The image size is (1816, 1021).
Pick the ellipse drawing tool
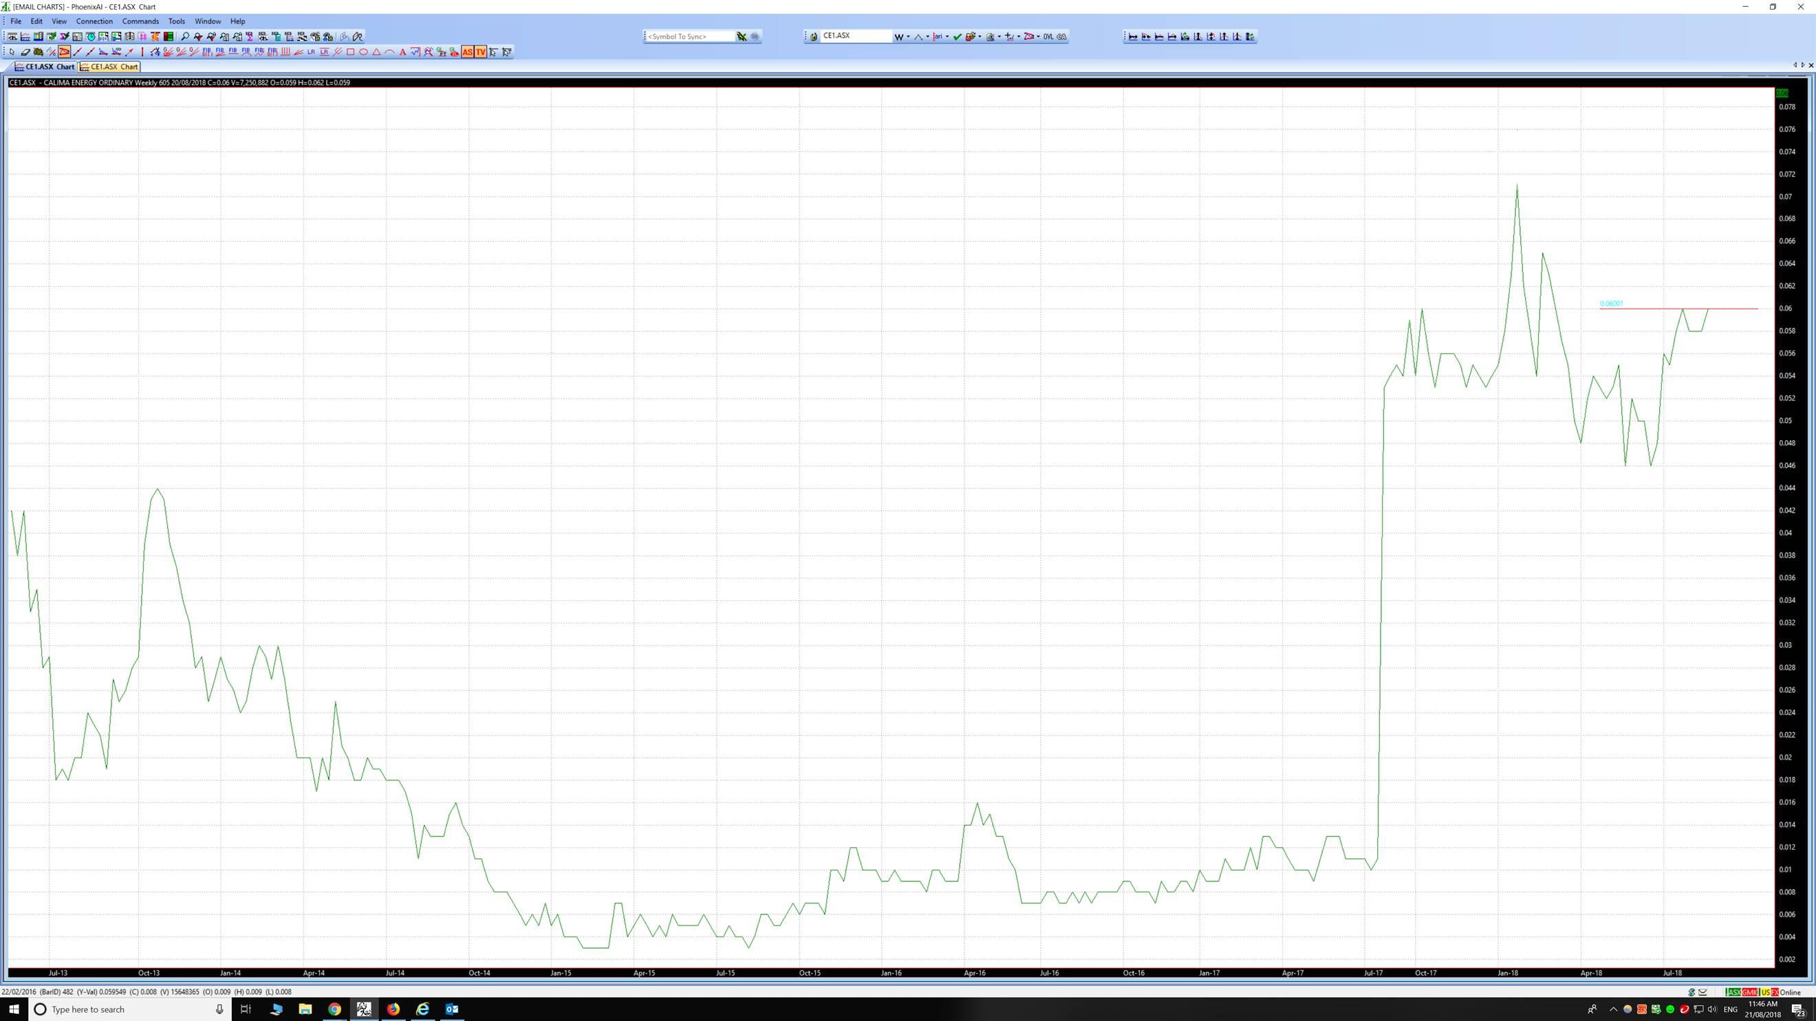[364, 52]
